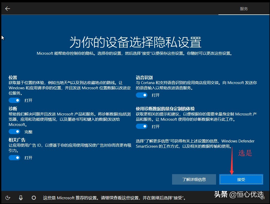This screenshot has width=270, height=204.
Task: Open 了解详细信息 to learn more
Action: pos(194,179)
